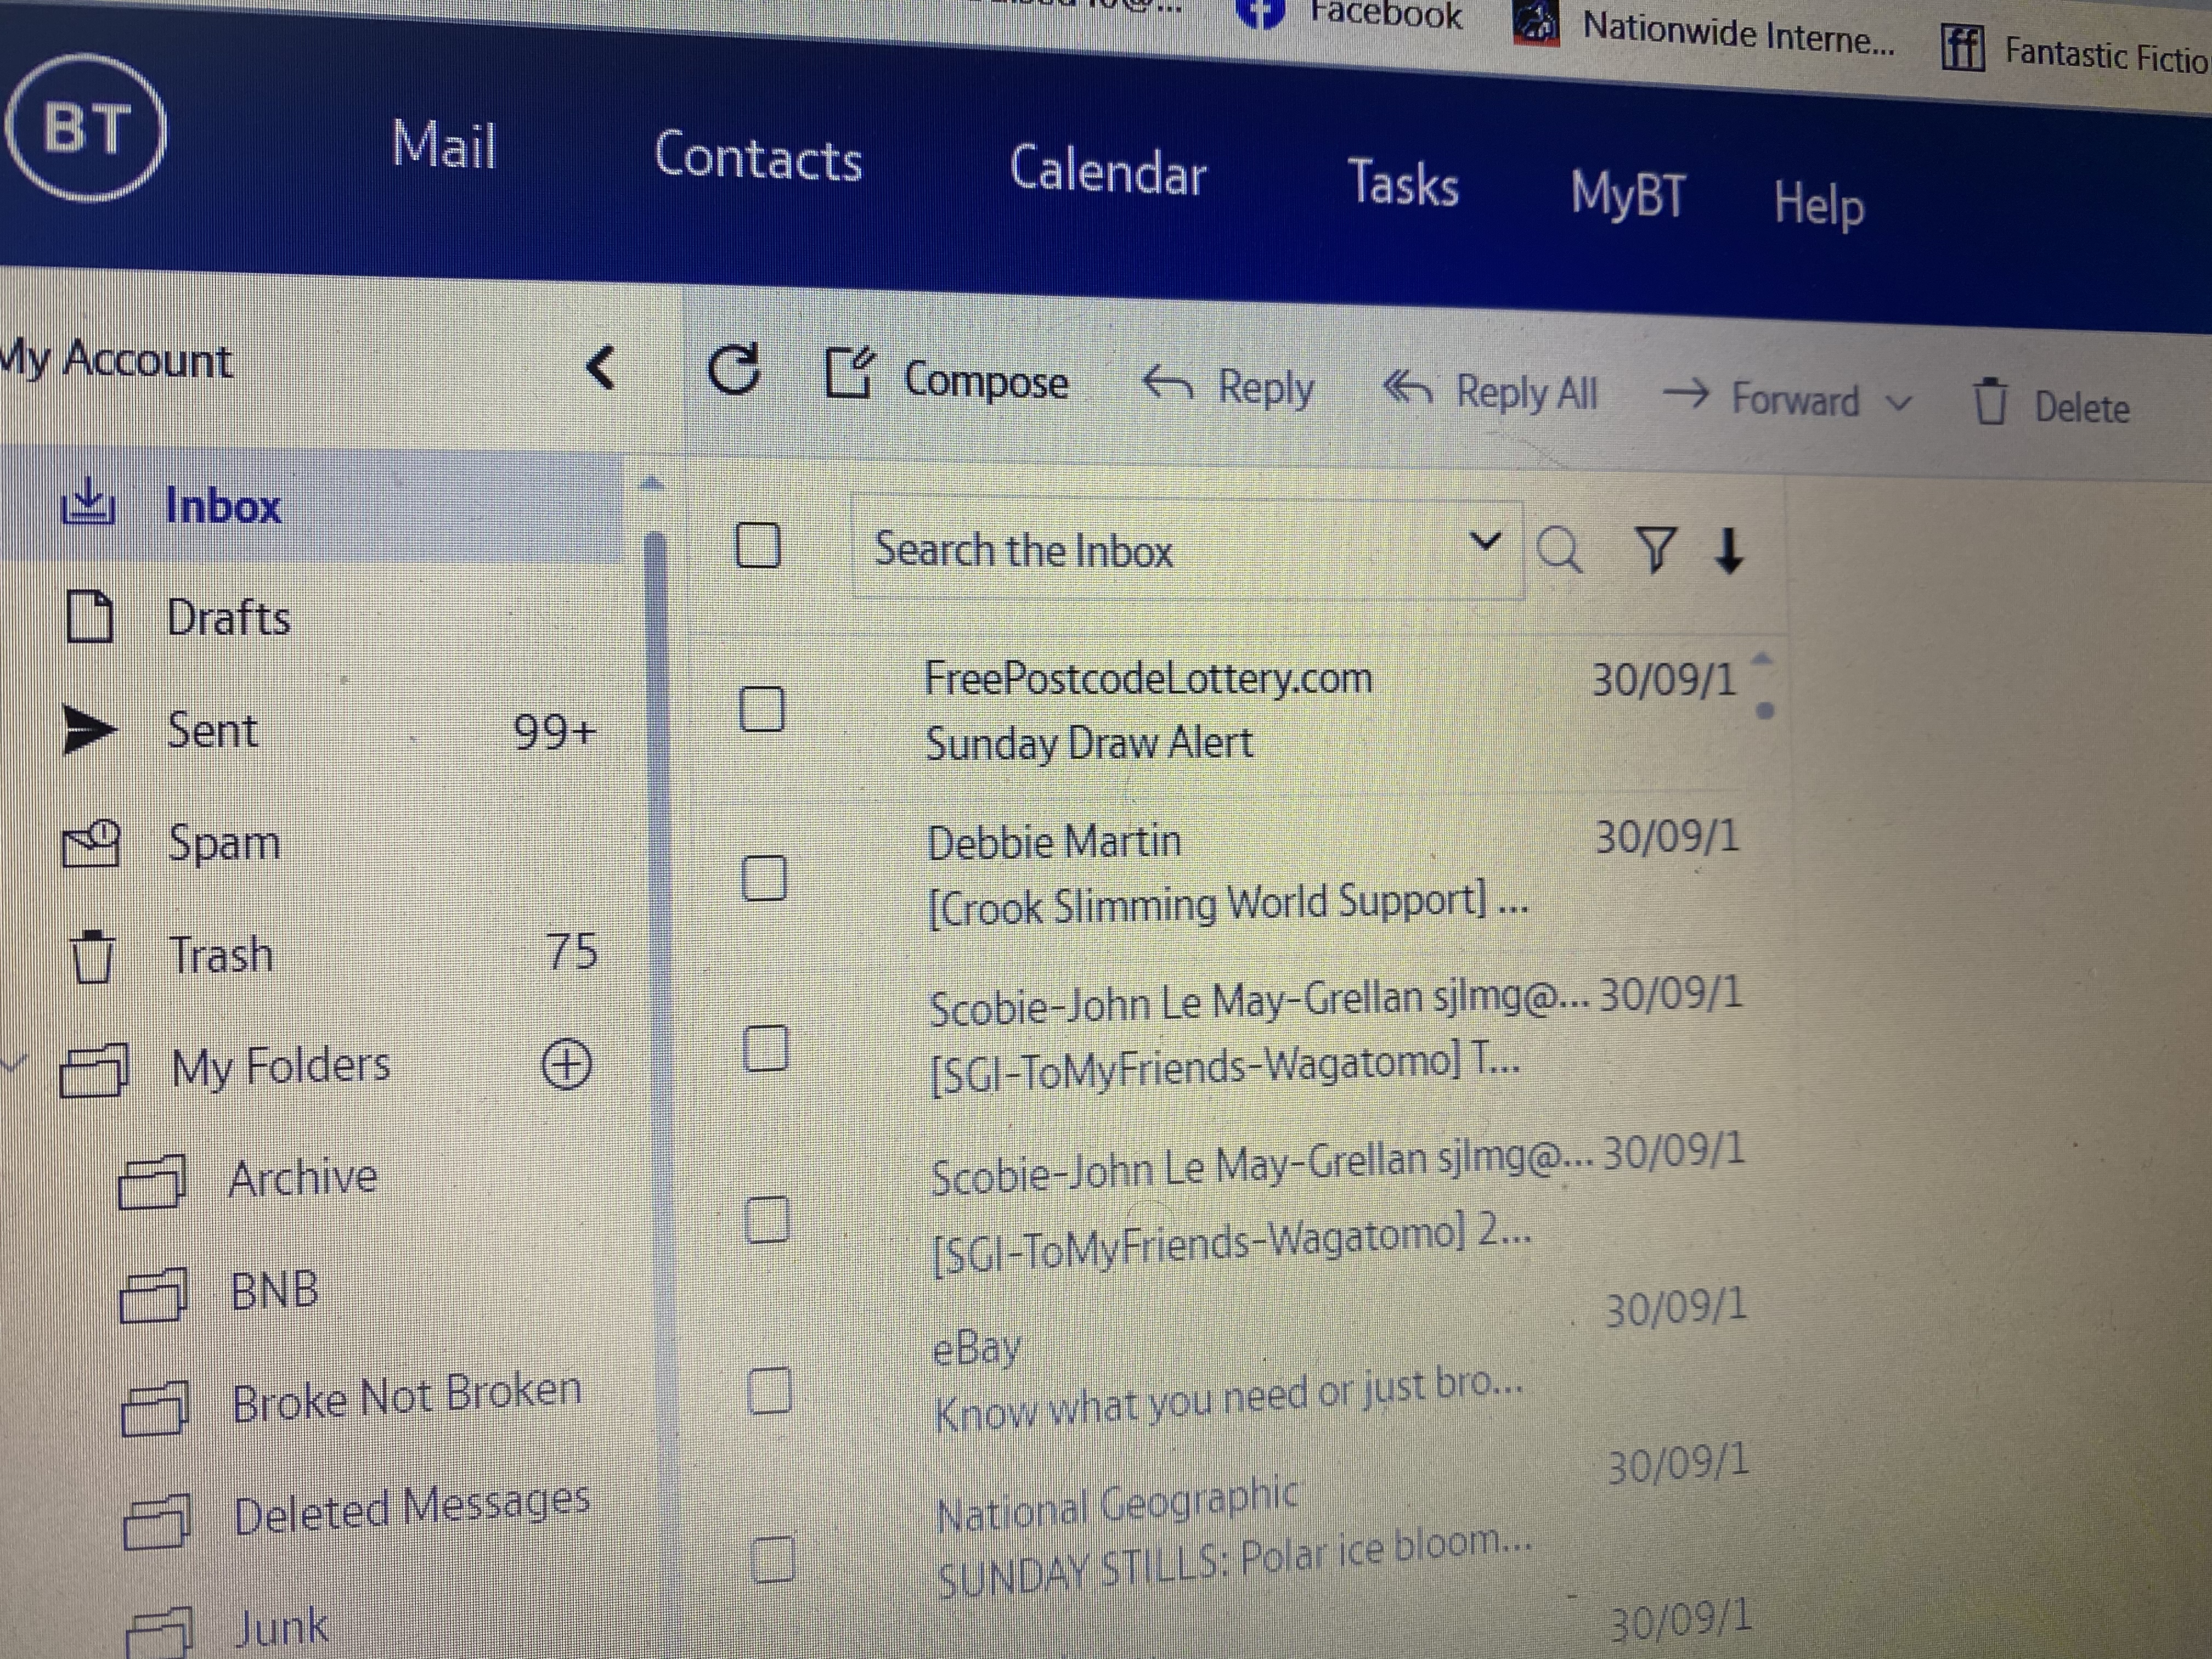Click the Trash bin icon in sidebar
Viewport: 2212px width, 1659px height.
tap(93, 956)
